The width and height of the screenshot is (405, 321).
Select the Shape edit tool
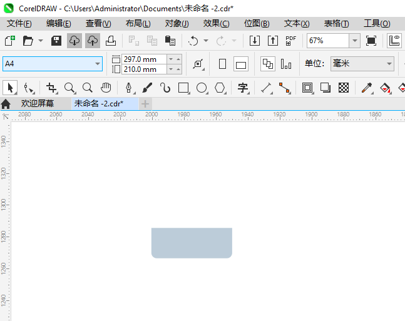coord(29,88)
